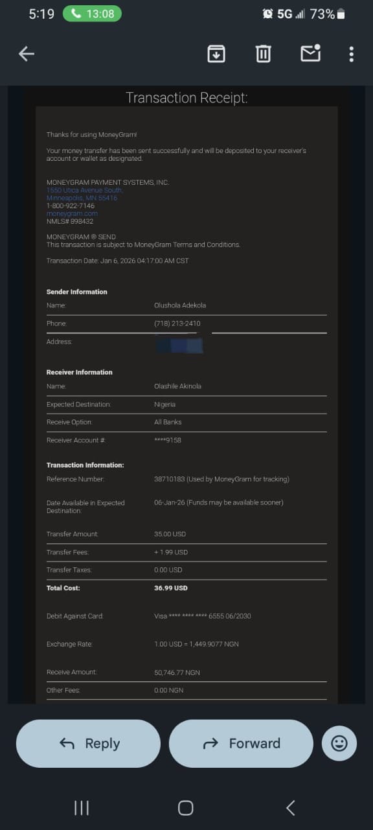Tap the sender phone number (718) 213-2410
The height and width of the screenshot is (830, 373).
[x=177, y=324]
